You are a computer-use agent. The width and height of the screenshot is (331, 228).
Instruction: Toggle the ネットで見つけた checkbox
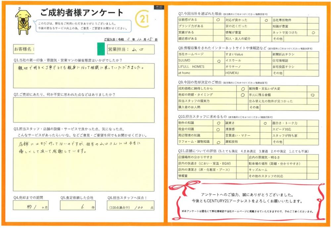pyautogui.click(x=313, y=33)
